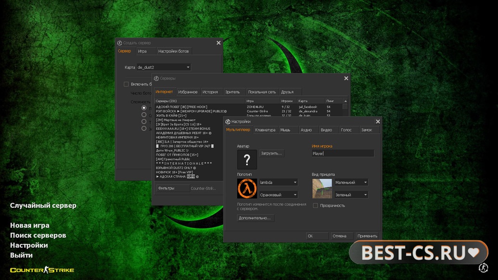Sort servers by the Пинг column
This screenshot has height=280, width=498.
tap(334, 101)
